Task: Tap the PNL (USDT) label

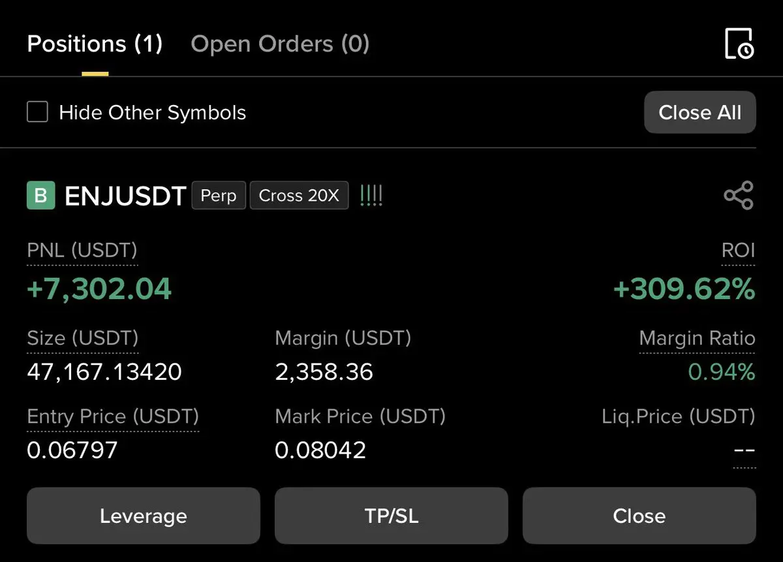Action: point(82,251)
